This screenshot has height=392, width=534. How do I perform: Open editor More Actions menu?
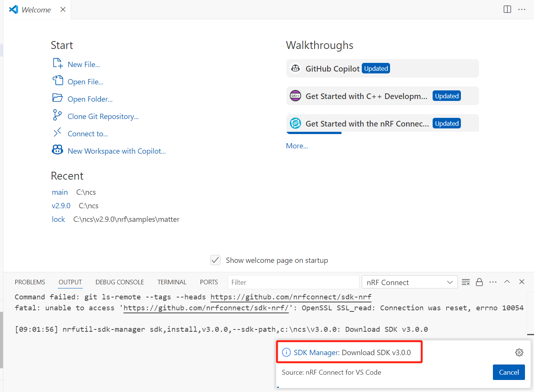pyautogui.click(x=522, y=9)
